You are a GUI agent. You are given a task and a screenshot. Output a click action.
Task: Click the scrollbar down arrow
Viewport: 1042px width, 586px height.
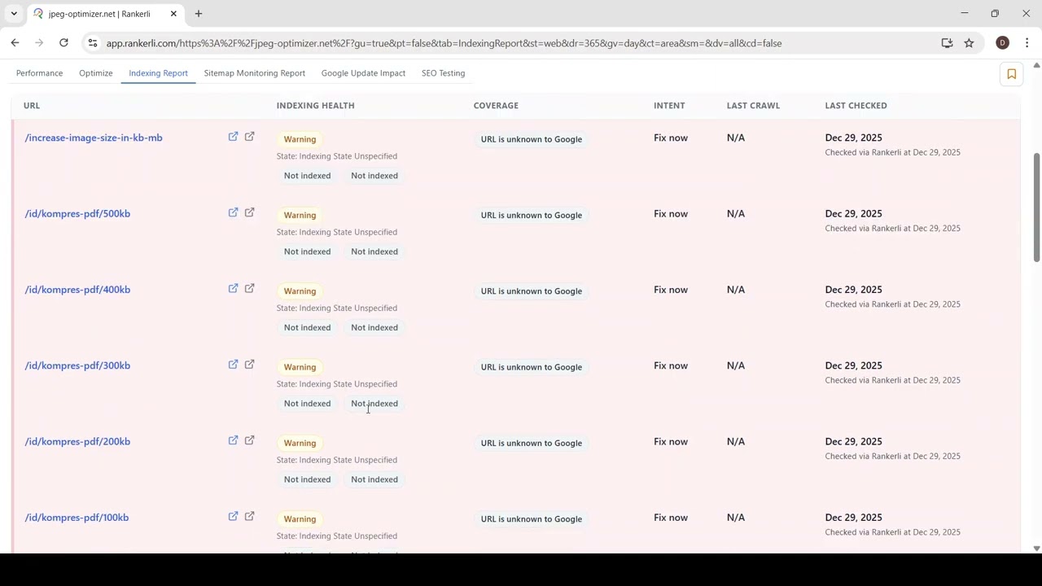pos(1036,549)
